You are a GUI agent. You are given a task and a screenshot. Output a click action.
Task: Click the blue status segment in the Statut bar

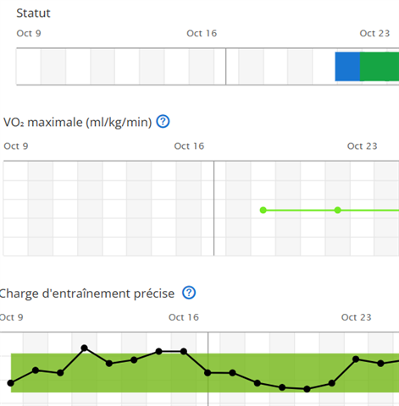pyautogui.click(x=347, y=67)
